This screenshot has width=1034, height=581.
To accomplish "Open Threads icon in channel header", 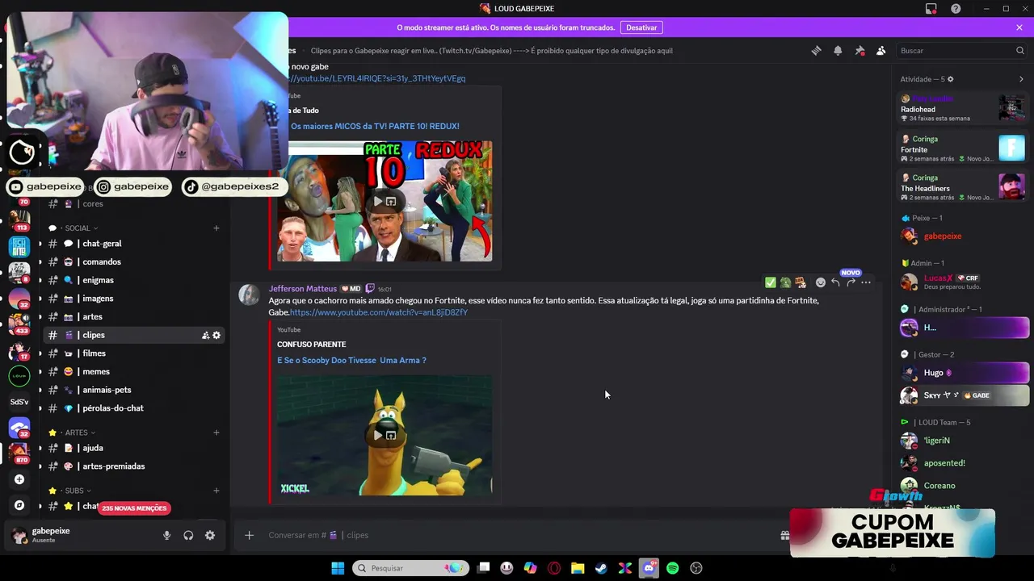I will [816, 50].
